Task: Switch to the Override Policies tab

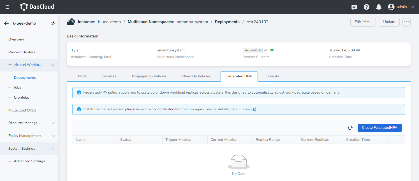Action: [x=196, y=76]
